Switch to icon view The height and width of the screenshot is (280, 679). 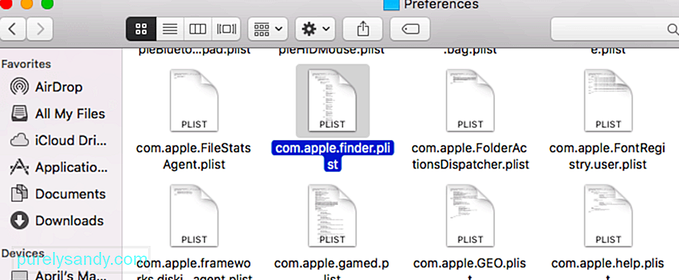pyautogui.click(x=140, y=29)
